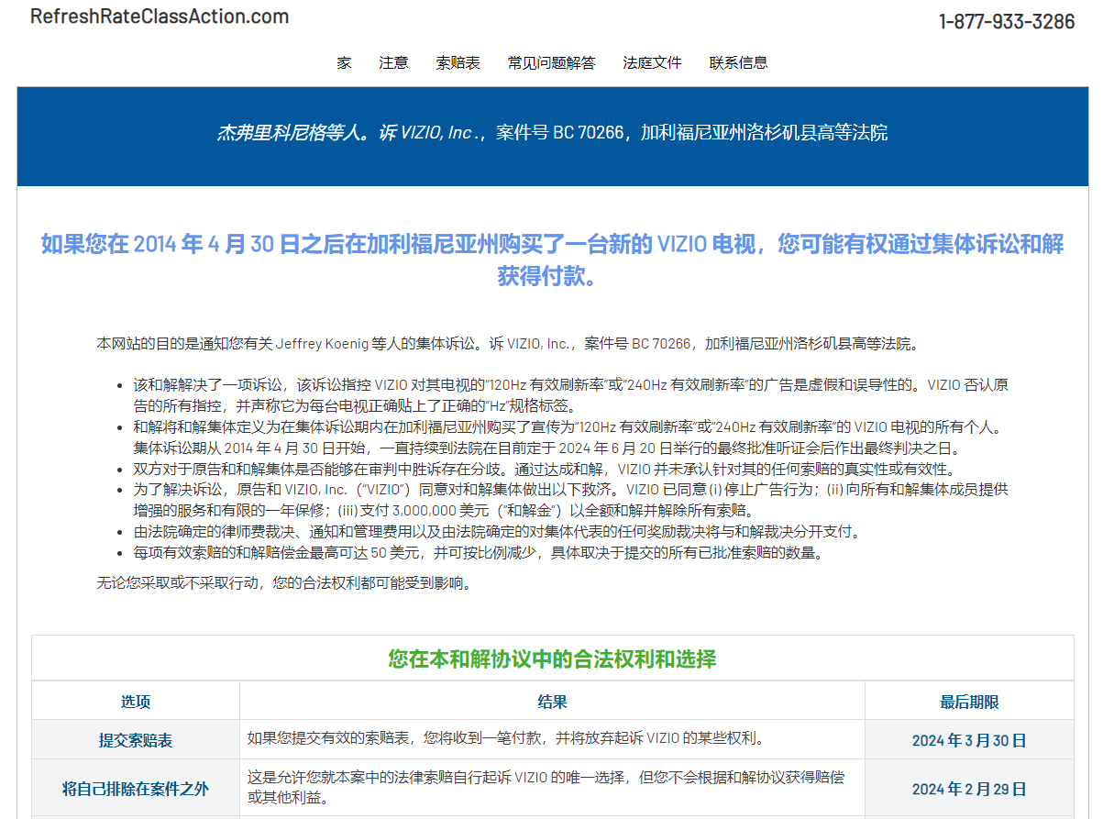Screen dimensions: 1114x819
Task: Click the 结果 column header
Action: coord(552,702)
